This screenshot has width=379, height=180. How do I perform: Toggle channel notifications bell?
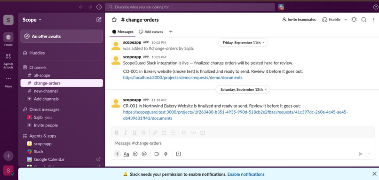point(354,20)
